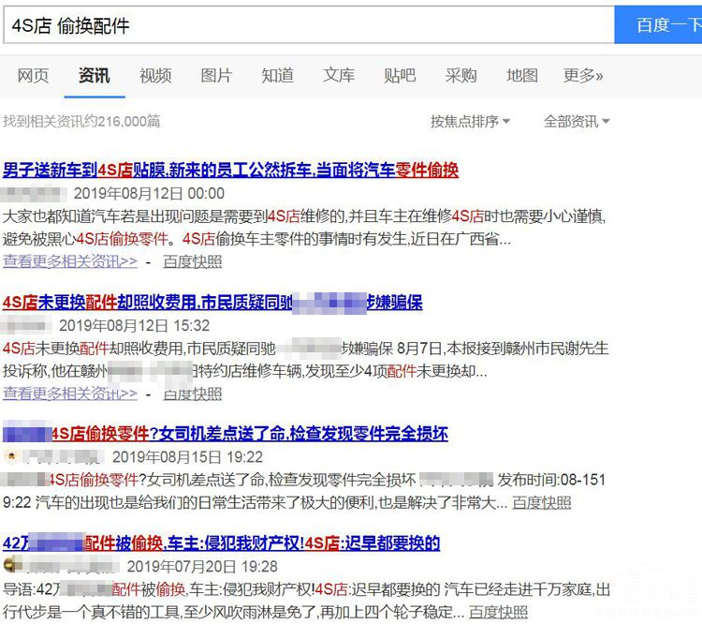Image resolution: width=702 pixels, height=624 pixels.
Task: Open the 文库 tab
Action: pos(339,76)
